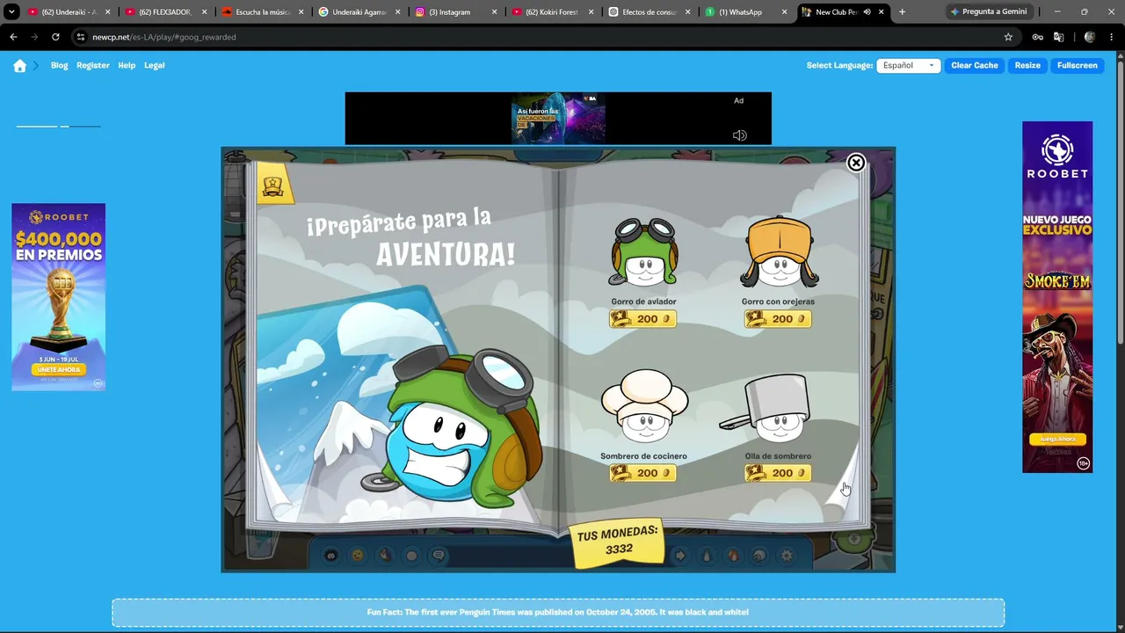Switch to the Efectos de consu tab
Viewport: 1125px width, 633px height.
click(x=650, y=12)
